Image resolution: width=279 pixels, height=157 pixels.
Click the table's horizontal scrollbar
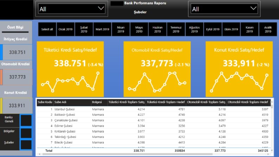click(x=127, y=154)
